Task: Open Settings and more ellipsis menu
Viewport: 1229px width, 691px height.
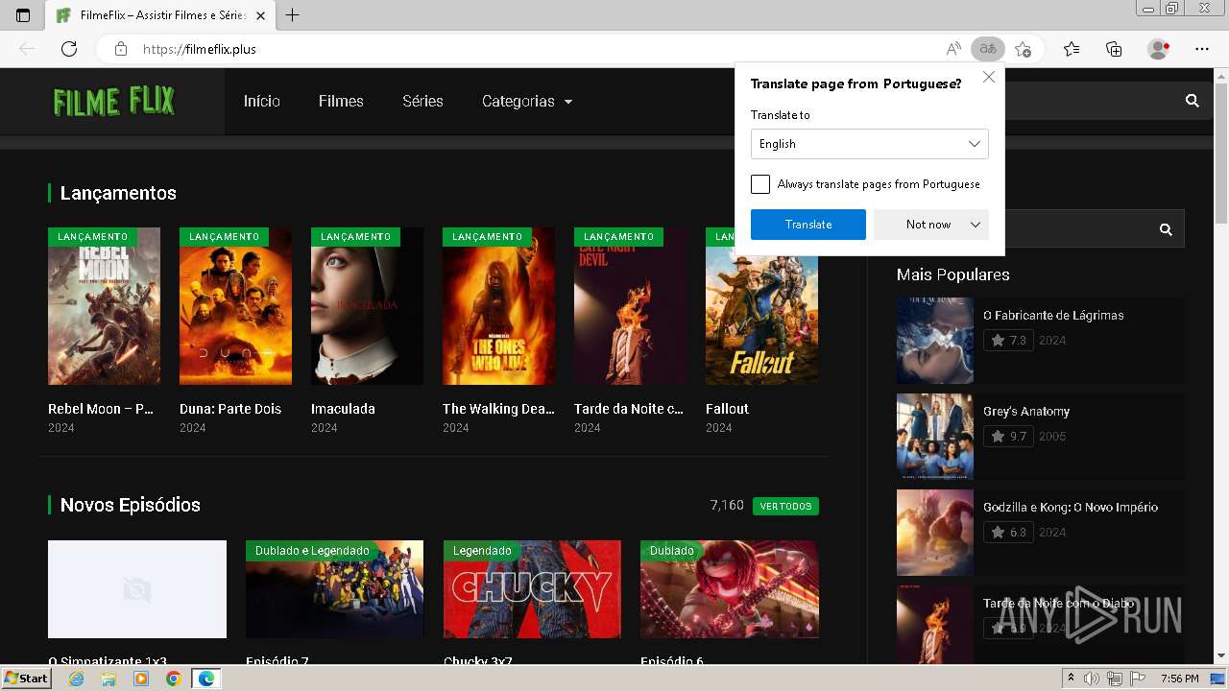Action: click(x=1202, y=49)
